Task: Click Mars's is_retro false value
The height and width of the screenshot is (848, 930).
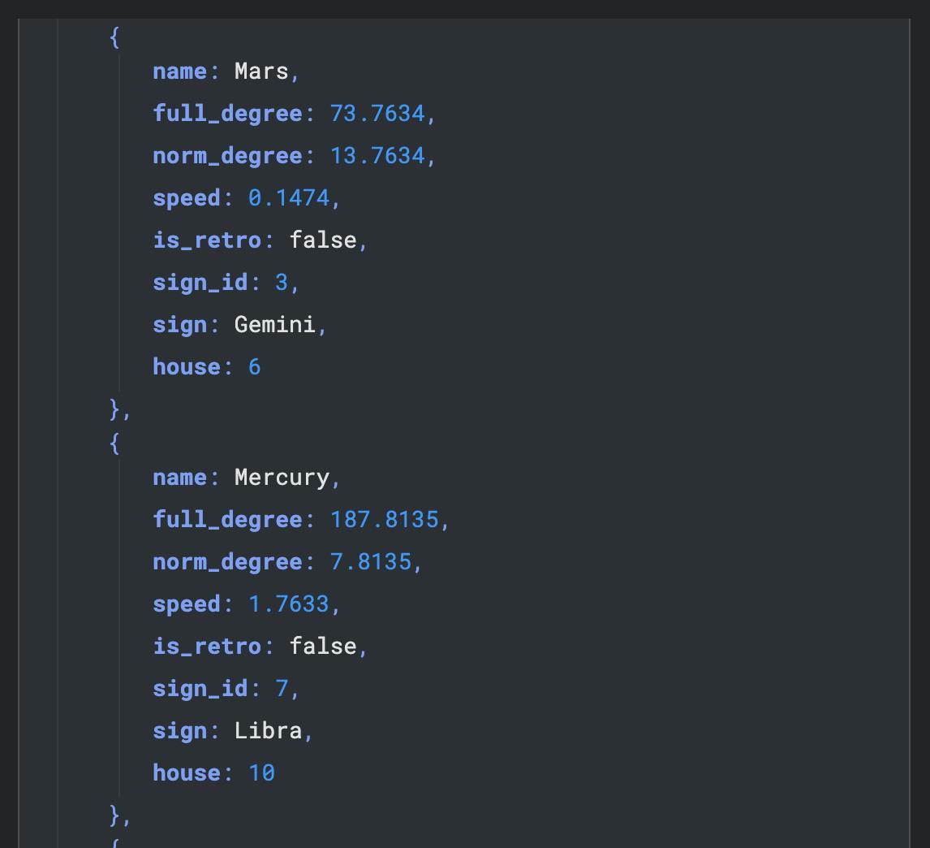Action: click(x=322, y=240)
